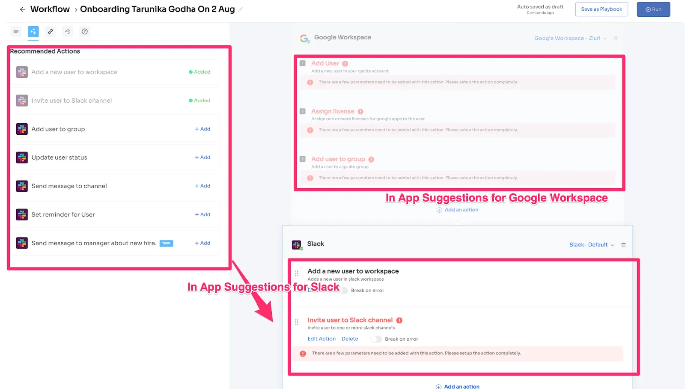This screenshot has height=389, width=685.
Task: Click Add an action under Slack
Action: click(457, 386)
